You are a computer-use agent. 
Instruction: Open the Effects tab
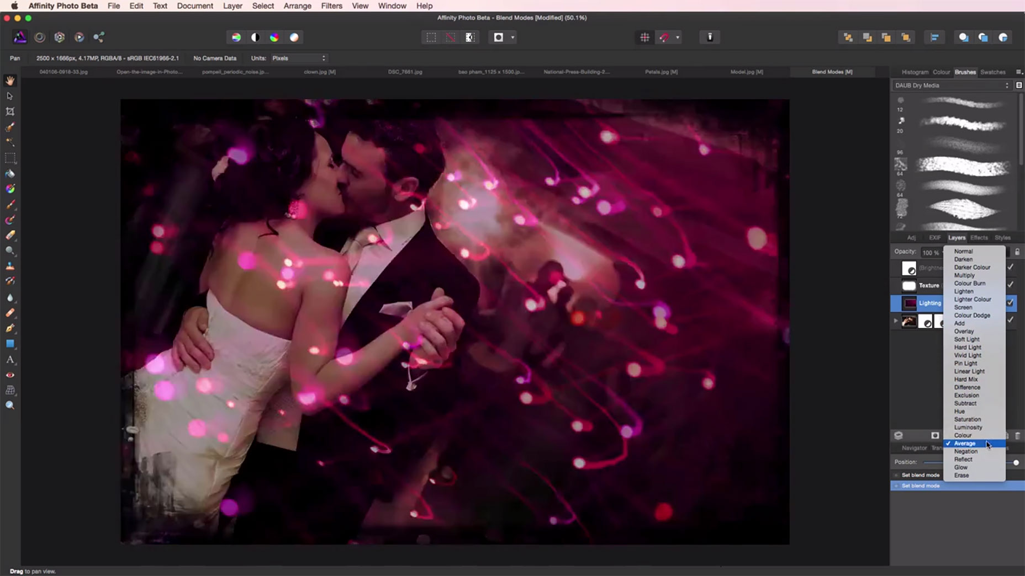click(x=979, y=238)
